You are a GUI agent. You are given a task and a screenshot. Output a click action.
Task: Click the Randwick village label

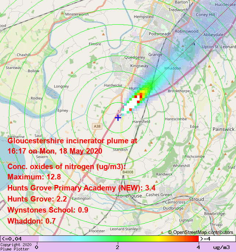[164, 174]
